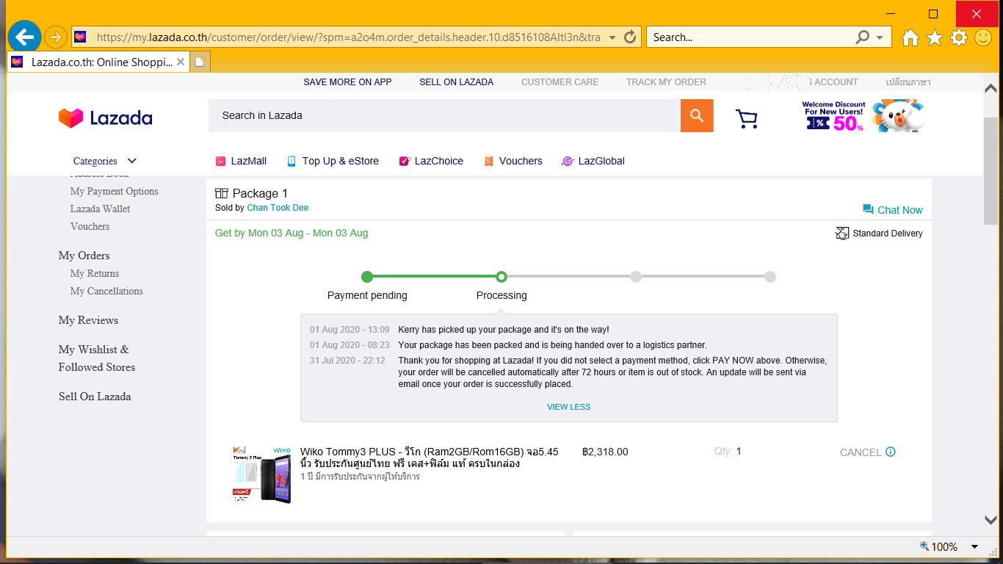Image resolution: width=1003 pixels, height=564 pixels.
Task: Open the shopping cart icon
Action: coord(747,118)
